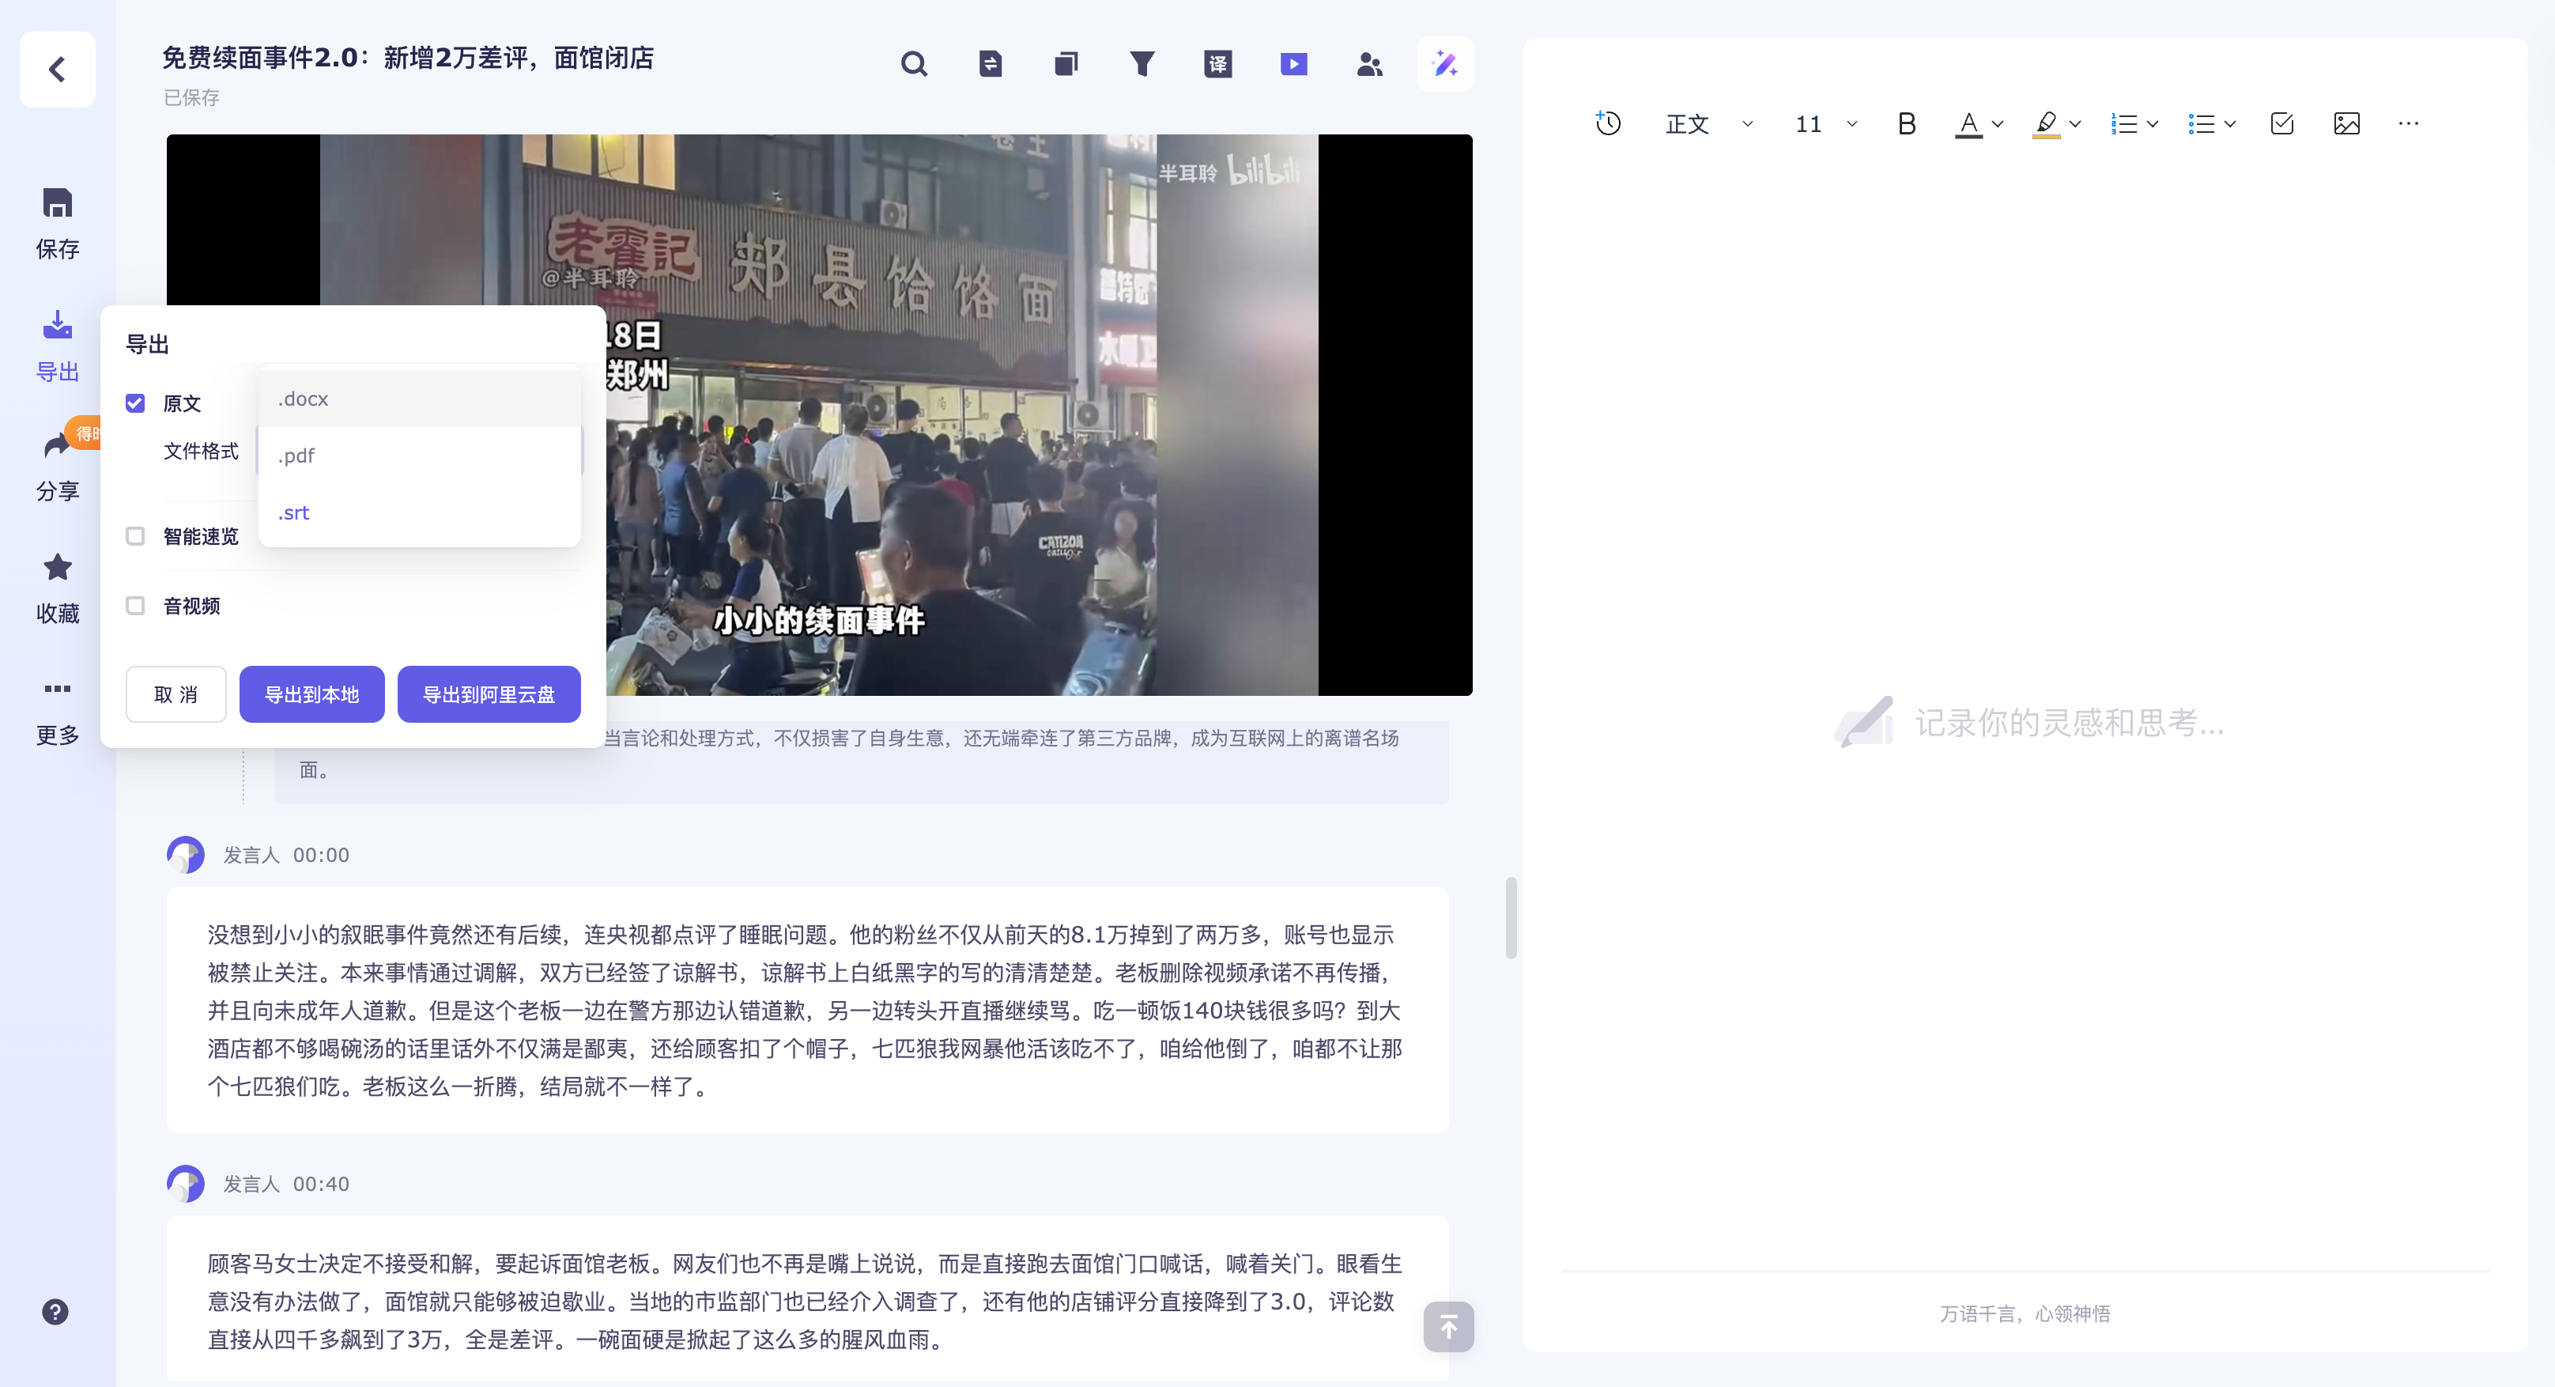Viewport: 2555px width, 1387px height.
Task: Click the AI magic wand icon
Action: pos(1445,66)
